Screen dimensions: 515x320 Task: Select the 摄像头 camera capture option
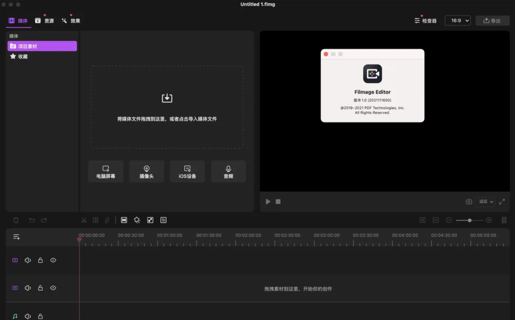146,171
